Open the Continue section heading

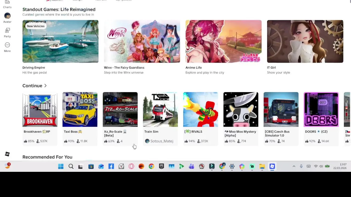point(32,86)
